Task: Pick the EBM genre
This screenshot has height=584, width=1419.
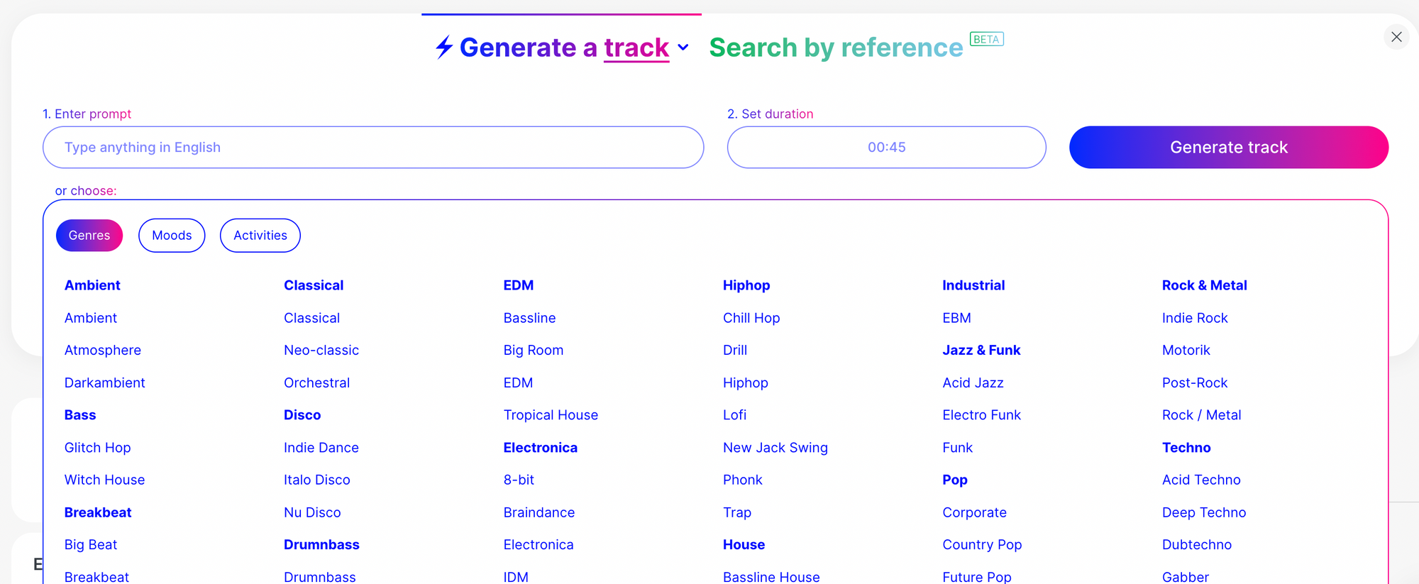Action: coord(957,319)
